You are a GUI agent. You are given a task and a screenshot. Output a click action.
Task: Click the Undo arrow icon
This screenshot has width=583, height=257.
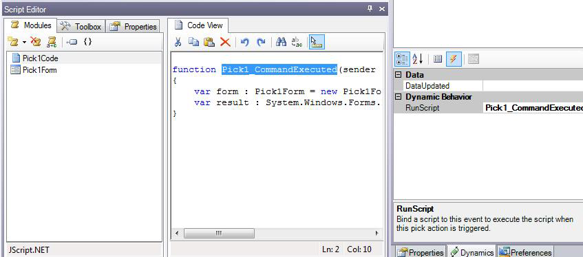pos(244,42)
